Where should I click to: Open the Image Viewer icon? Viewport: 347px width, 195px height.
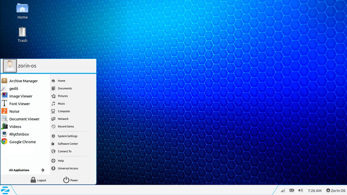(x=4, y=96)
